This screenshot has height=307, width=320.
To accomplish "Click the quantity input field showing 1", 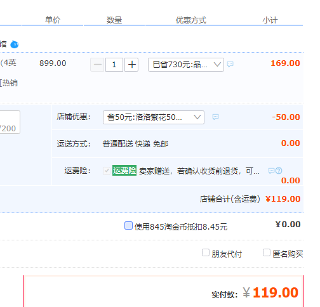I will tap(114, 65).
